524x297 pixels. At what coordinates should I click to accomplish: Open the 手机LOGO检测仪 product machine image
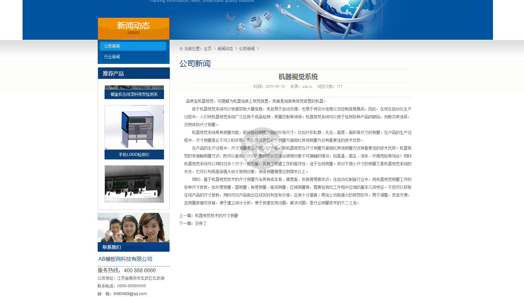134,127
